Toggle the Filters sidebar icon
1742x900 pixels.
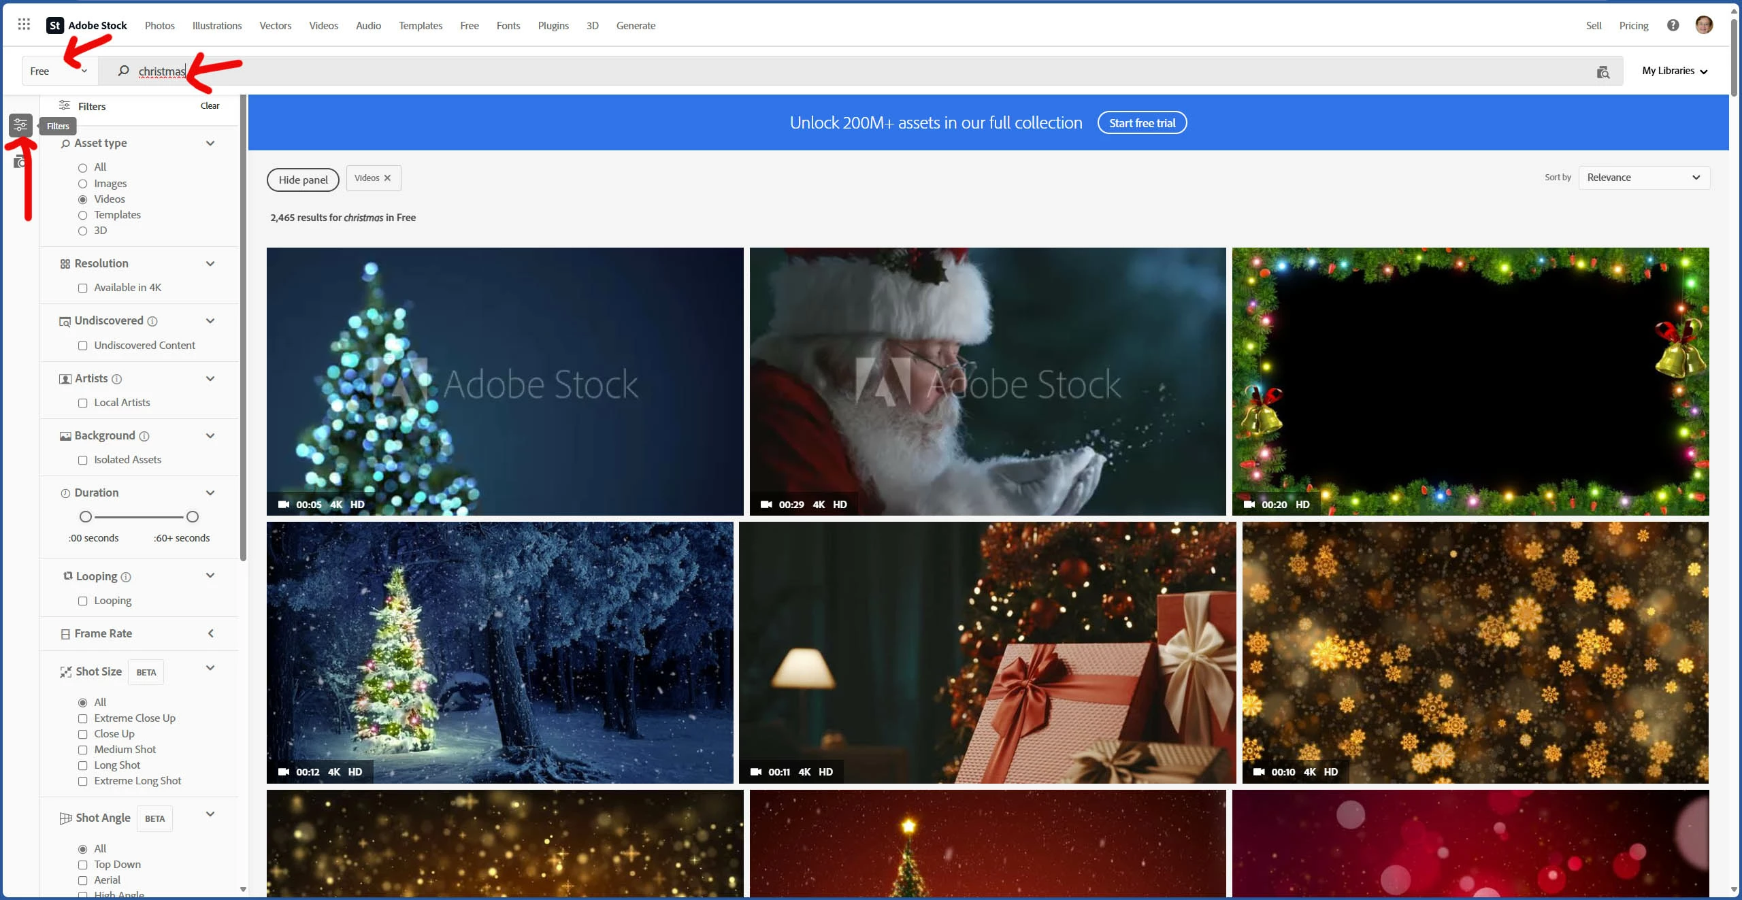tap(20, 125)
